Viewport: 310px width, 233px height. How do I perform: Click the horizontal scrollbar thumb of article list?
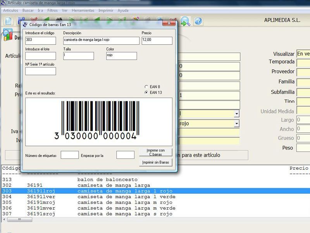(20, 219)
